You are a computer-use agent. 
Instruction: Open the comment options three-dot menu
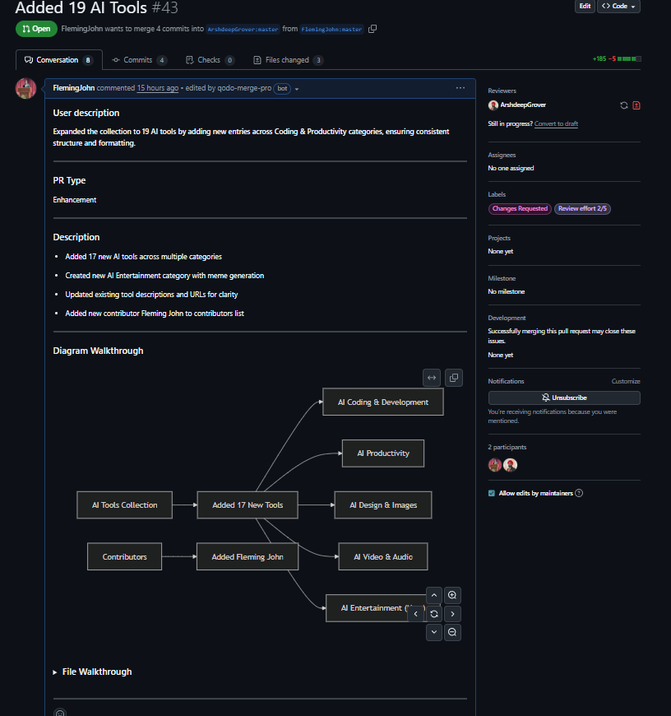click(x=460, y=88)
